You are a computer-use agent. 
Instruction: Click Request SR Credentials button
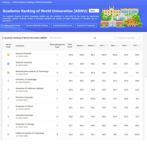86,26
